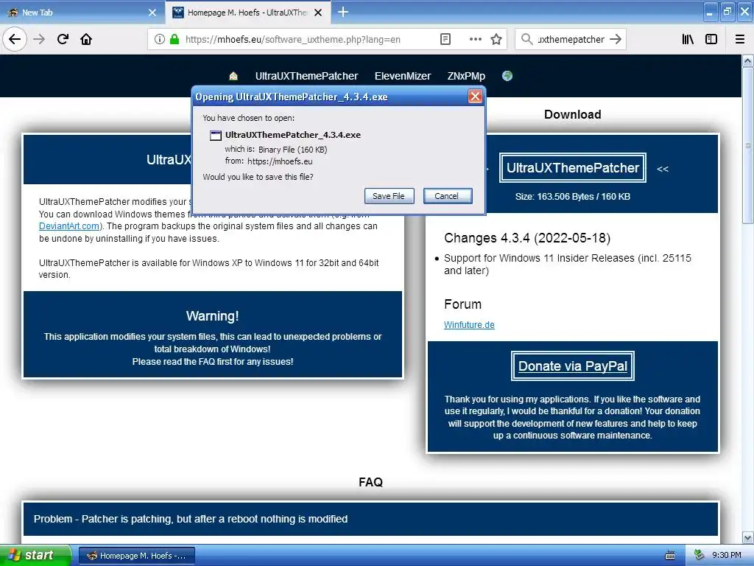Click Donate via PayPal button
Image resolution: width=754 pixels, height=566 pixels.
point(572,366)
